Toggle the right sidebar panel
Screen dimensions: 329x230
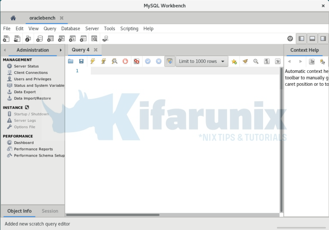click(323, 39)
